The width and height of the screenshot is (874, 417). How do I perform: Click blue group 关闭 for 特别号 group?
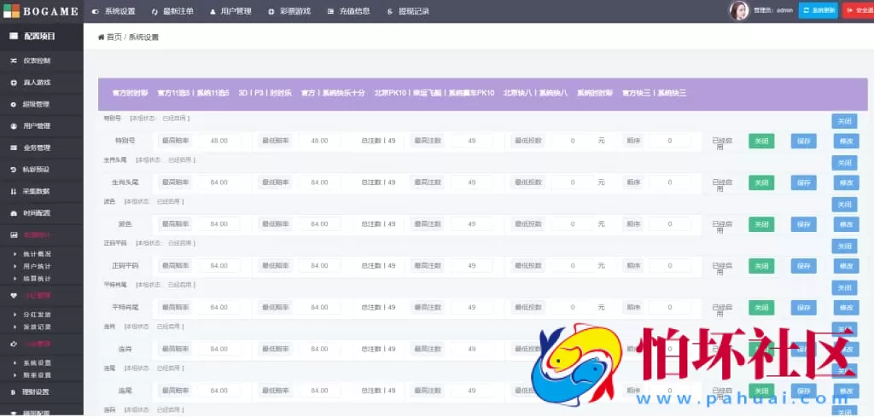click(x=844, y=121)
